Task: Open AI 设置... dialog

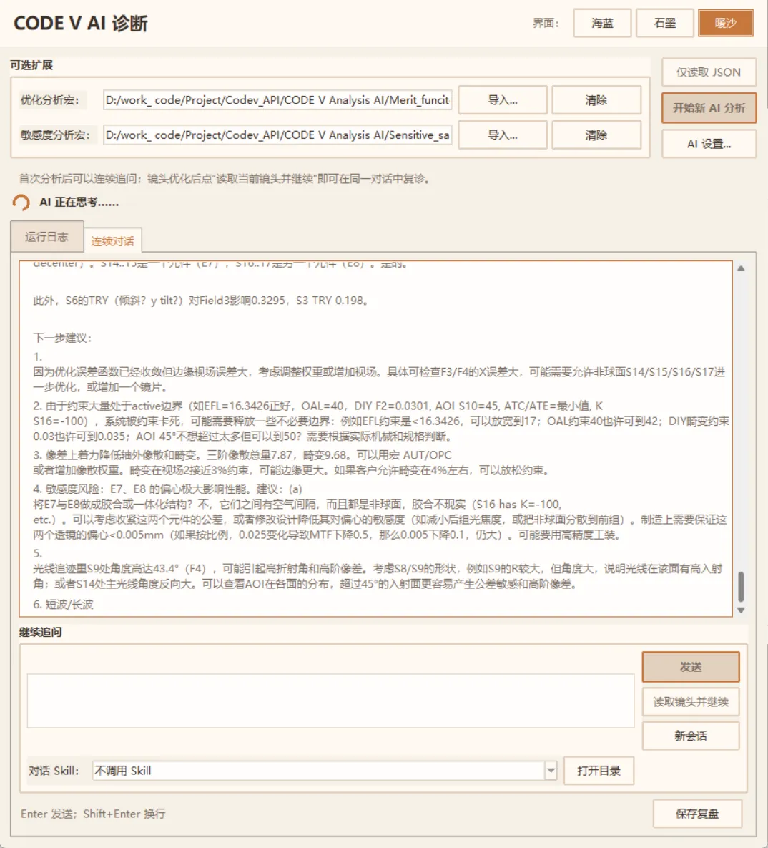Action: pyautogui.click(x=709, y=144)
